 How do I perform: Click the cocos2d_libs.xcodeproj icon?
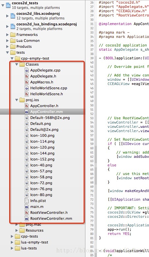click(x=13, y=16)
